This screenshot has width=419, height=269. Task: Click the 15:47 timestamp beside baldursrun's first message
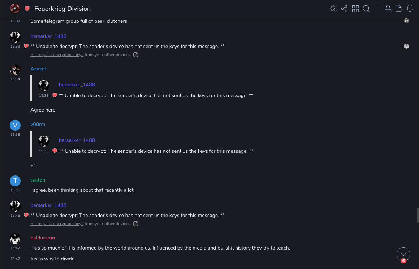click(x=15, y=248)
